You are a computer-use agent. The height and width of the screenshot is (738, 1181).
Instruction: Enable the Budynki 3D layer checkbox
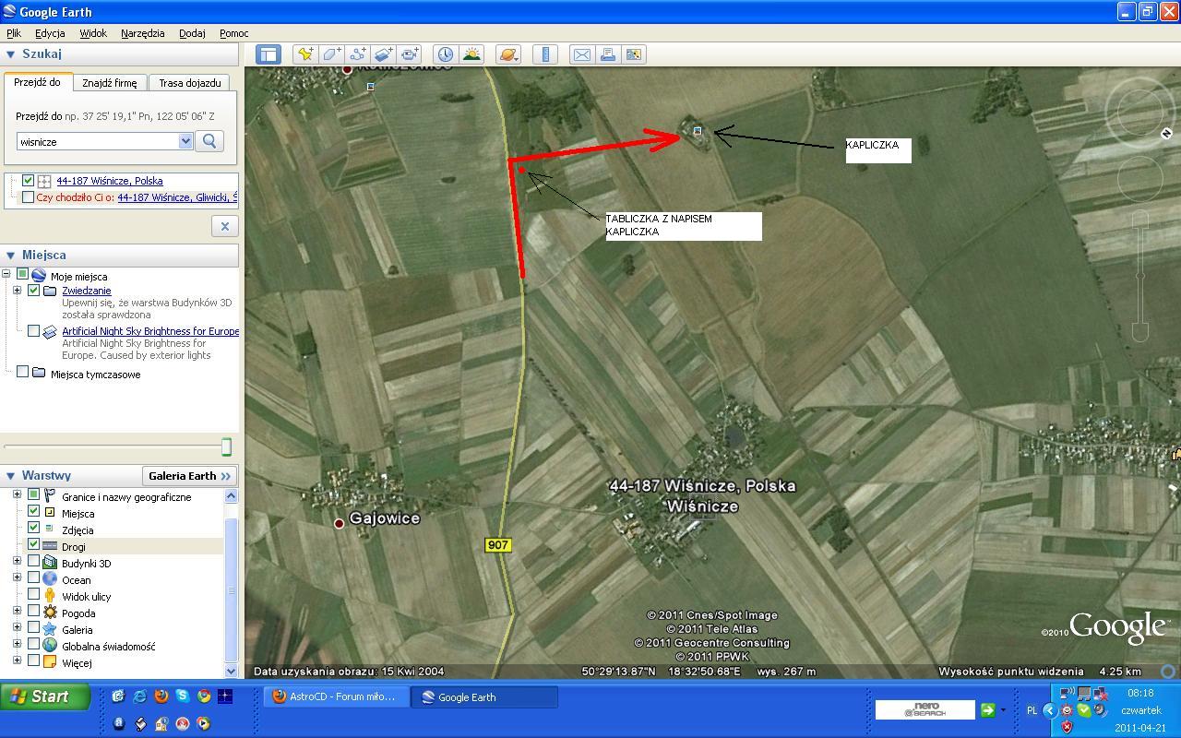[34, 562]
